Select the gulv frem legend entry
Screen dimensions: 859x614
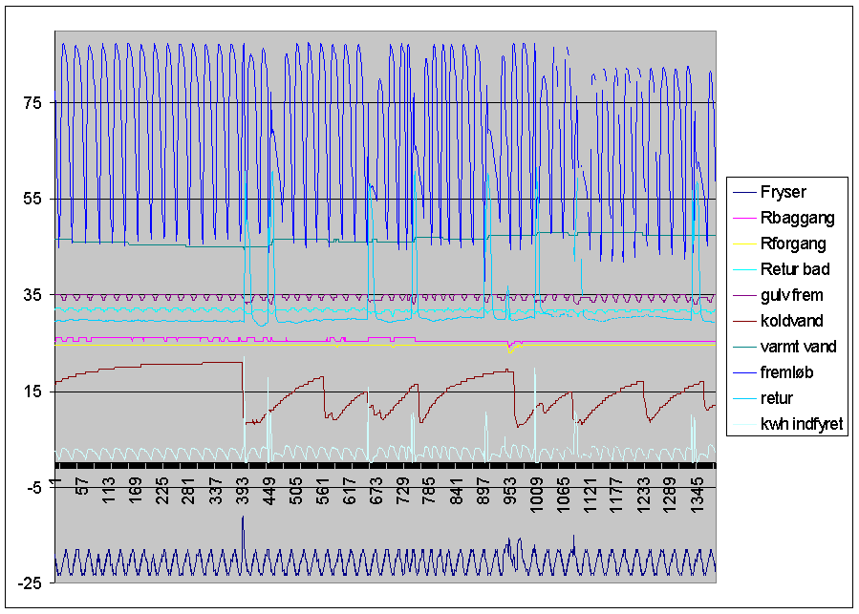(x=791, y=295)
